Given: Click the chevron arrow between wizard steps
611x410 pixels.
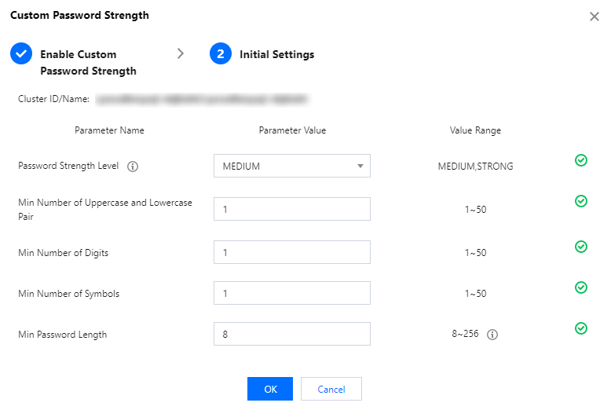Looking at the screenshot, I should [x=181, y=53].
